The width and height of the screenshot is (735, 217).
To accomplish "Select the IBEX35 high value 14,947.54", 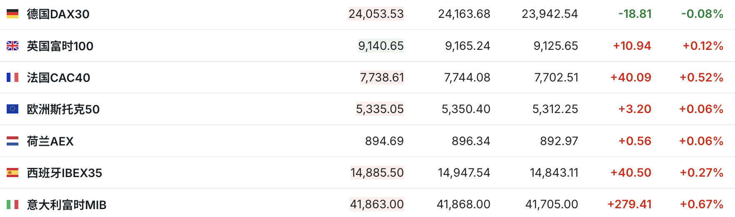I will [464, 173].
